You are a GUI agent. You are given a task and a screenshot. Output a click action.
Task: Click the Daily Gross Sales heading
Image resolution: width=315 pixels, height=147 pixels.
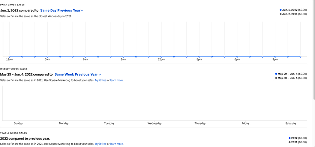point(12,4)
